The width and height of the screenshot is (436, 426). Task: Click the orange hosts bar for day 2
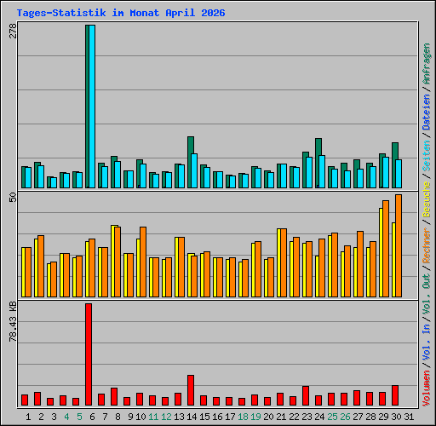tap(41, 267)
